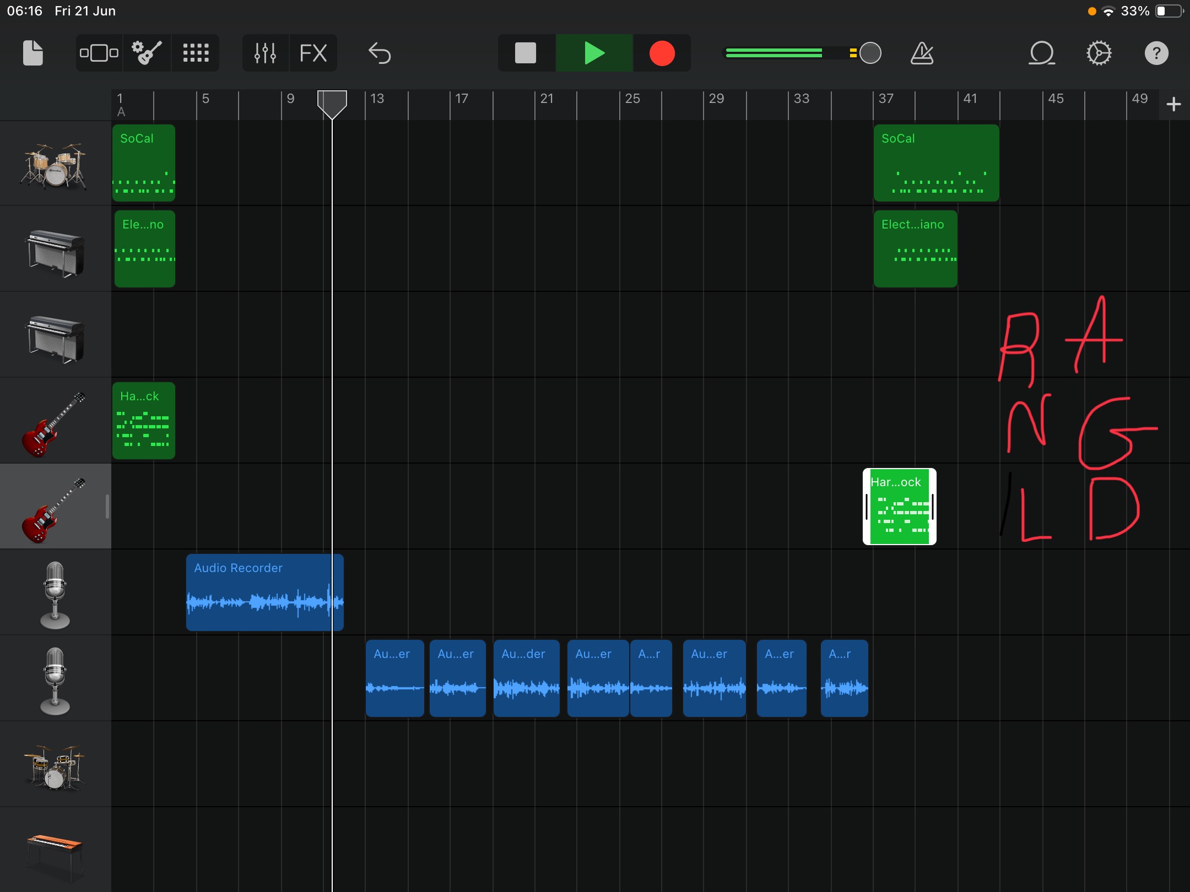Open the Loop Browser icon

pos(1041,53)
